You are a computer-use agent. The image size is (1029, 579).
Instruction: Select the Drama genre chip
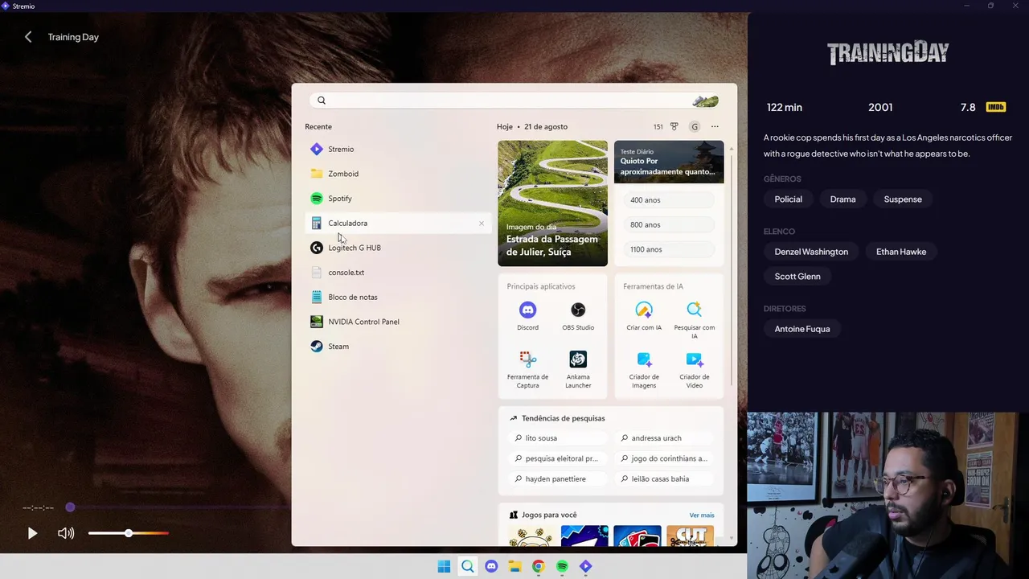coord(842,199)
